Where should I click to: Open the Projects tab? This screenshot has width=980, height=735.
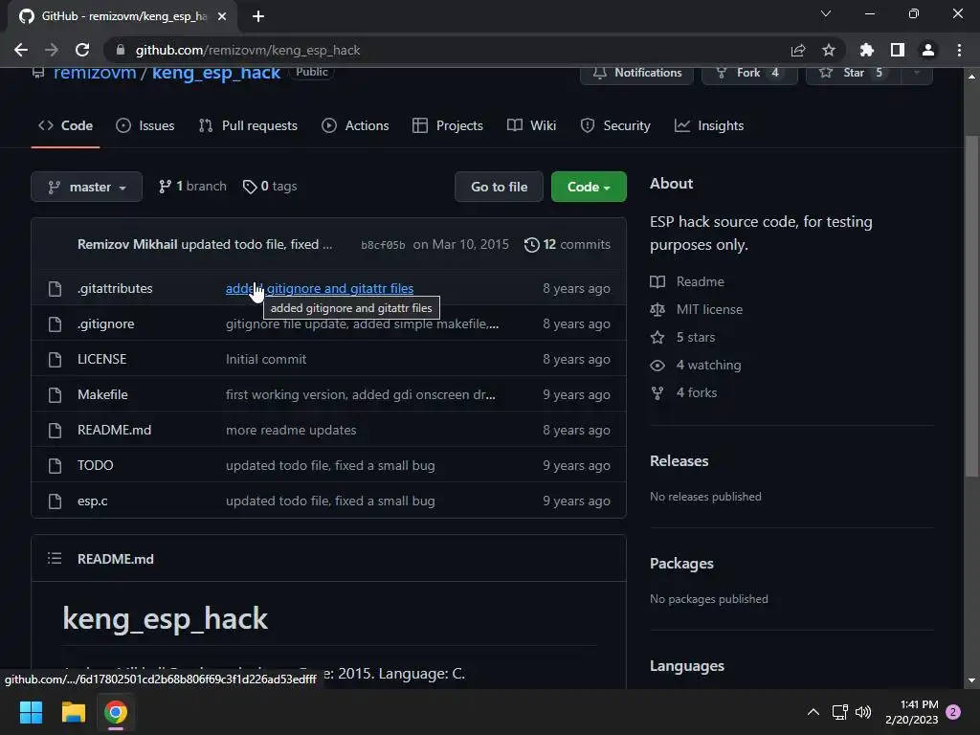pos(448,125)
